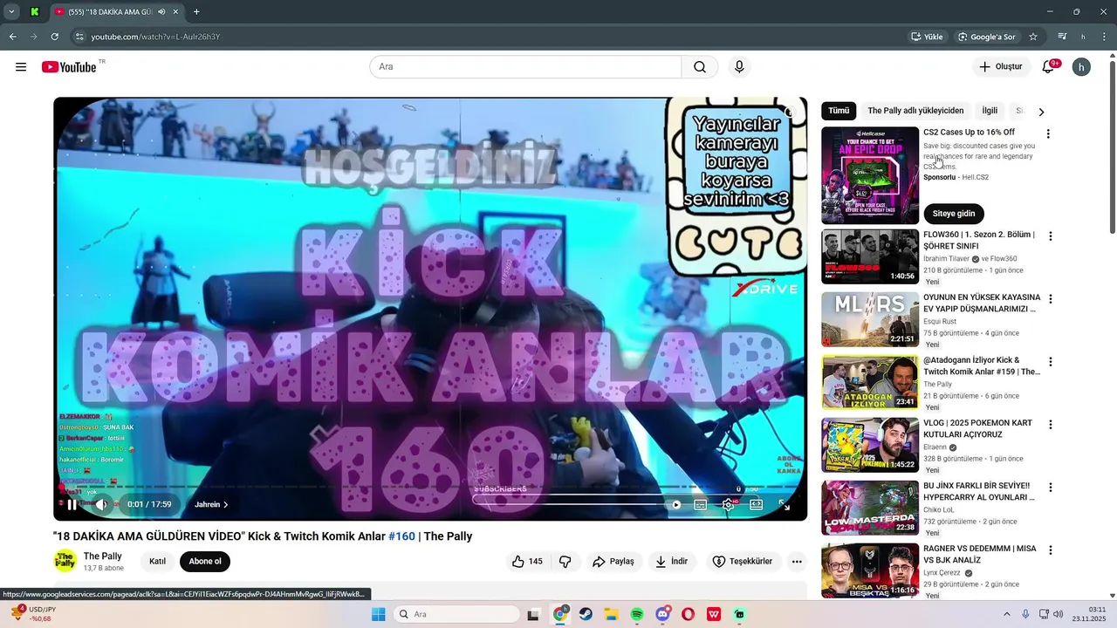Image resolution: width=1117 pixels, height=628 pixels.
Task: Show hidden system tray icons
Action: pos(1006,614)
